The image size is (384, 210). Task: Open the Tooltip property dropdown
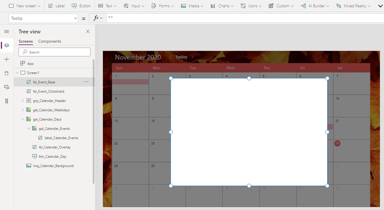coord(75,18)
